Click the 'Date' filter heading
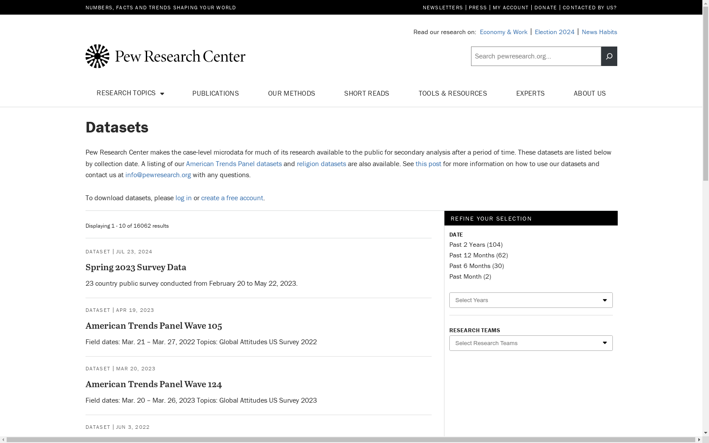Image resolution: width=709 pixels, height=443 pixels. [x=456, y=235]
